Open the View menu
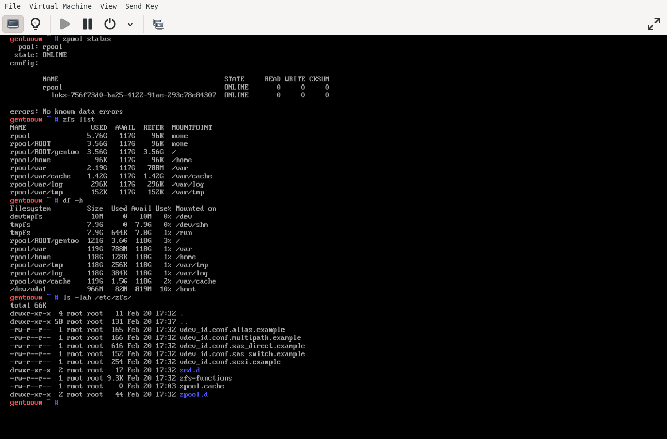Viewport: 667px width, 439px height. click(108, 6)
